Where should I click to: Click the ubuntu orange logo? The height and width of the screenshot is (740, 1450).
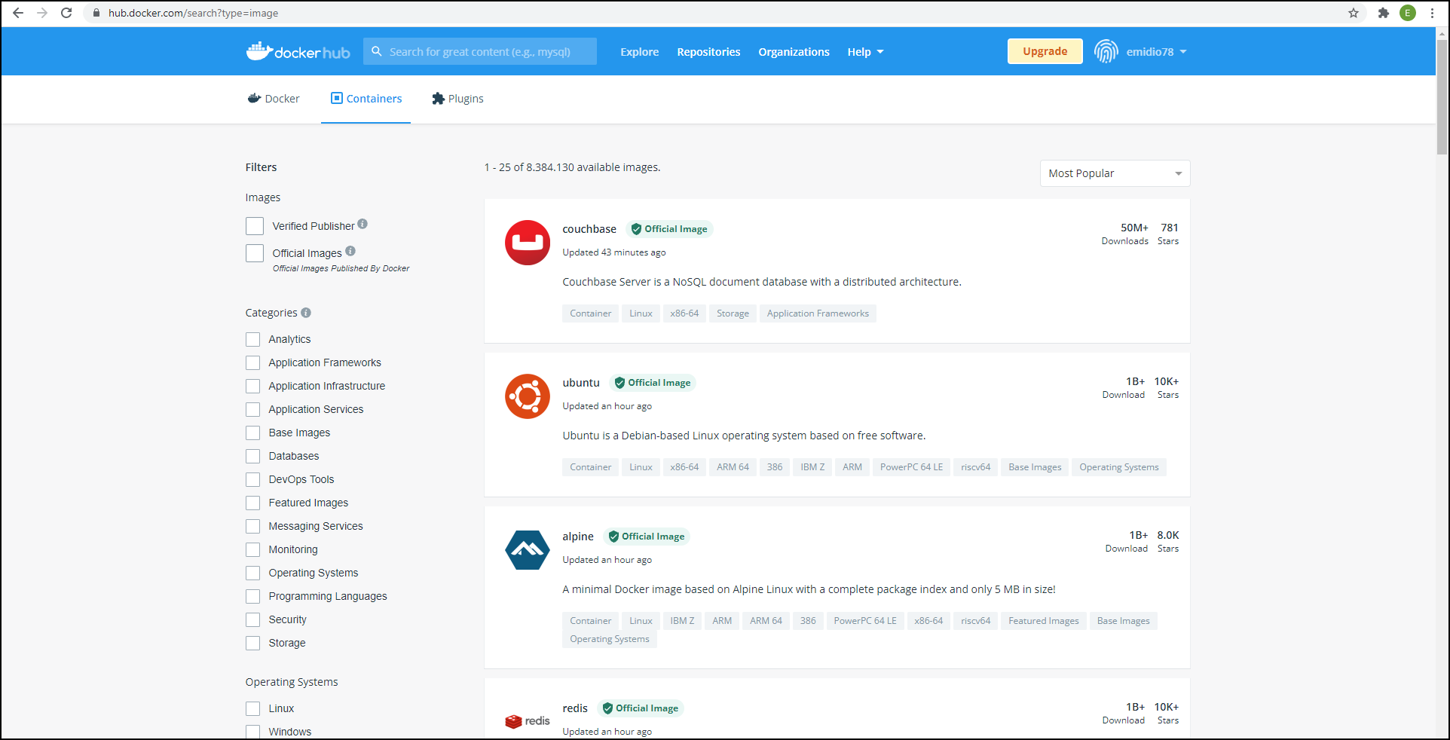point(527,396)
